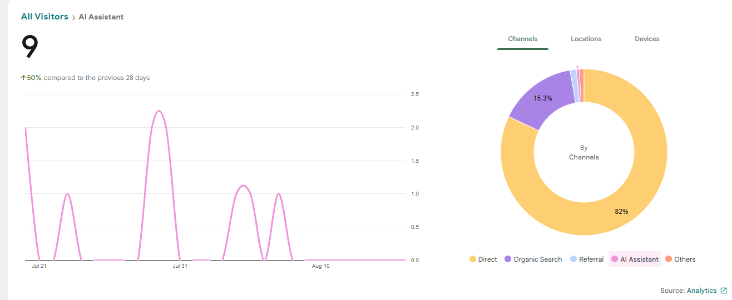The width and height of the screenshot is (732, 300).
Task: Go back to All Visitors breadcrumb
Action: click(44, 17)
